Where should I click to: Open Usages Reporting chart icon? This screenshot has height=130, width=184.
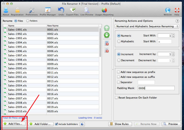104,10
